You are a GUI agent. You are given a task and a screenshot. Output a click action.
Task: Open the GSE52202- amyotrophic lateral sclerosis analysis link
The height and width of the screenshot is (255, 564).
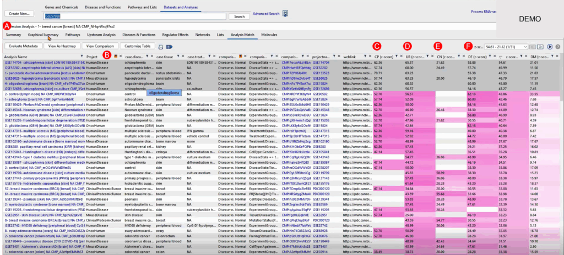point(45,68)
